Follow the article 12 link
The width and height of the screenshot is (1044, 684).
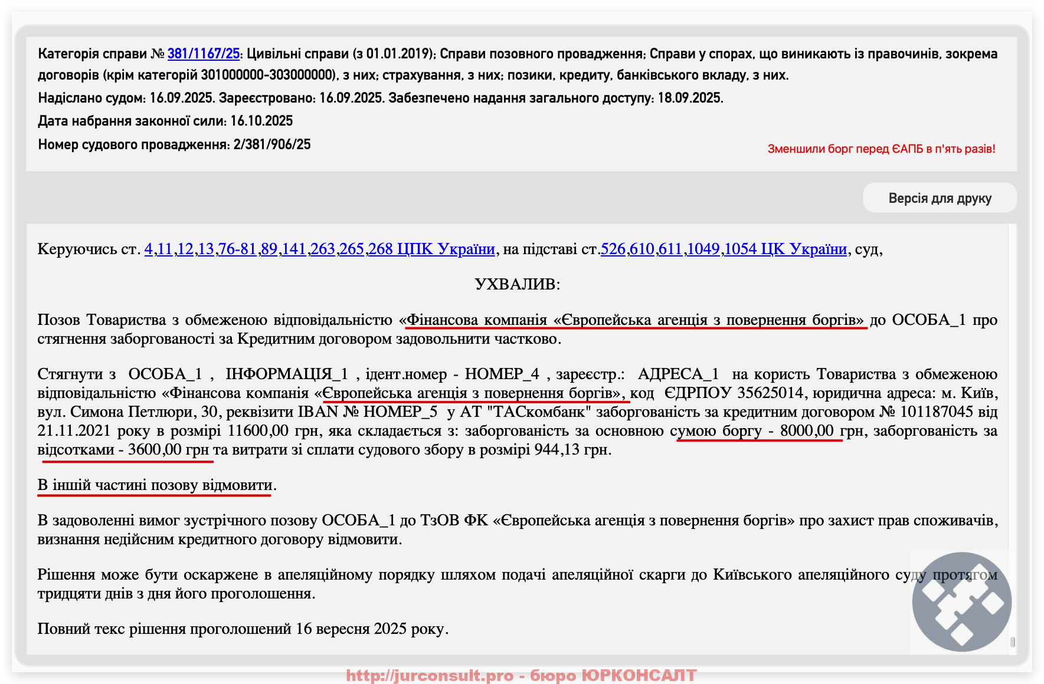[185, 249]
